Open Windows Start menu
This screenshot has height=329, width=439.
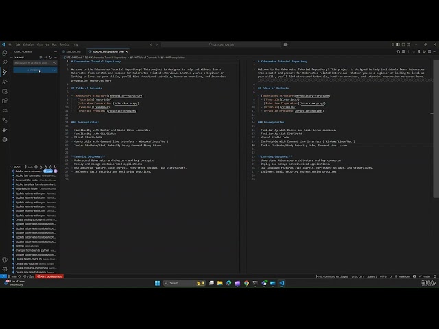(x=157, y=283)
